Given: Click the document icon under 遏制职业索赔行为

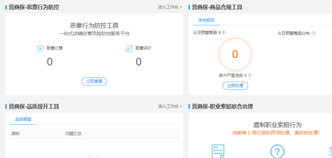Looking at the screenshot, I should (218, 151).
